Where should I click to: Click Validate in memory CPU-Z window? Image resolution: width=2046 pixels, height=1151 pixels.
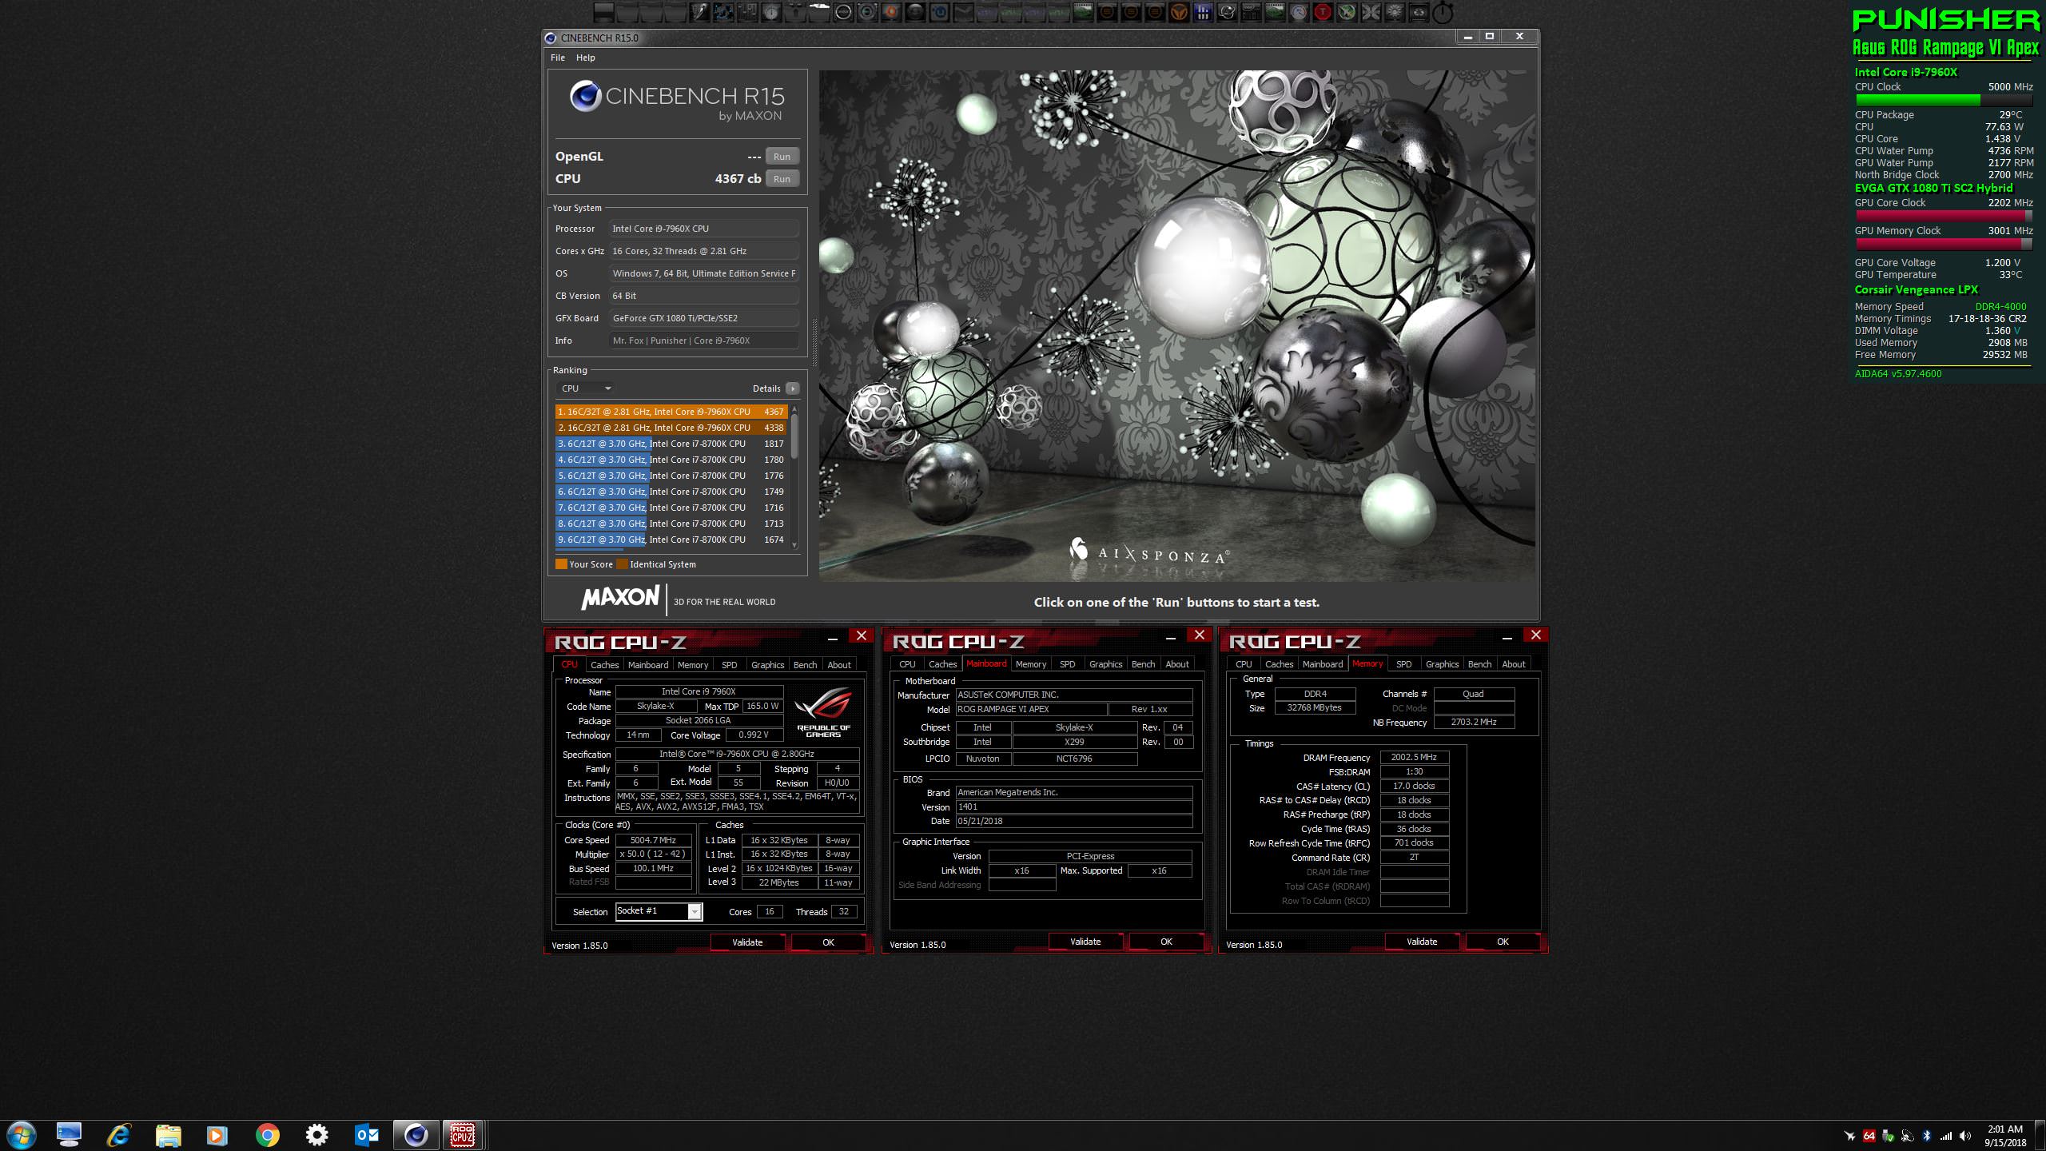pyautogui.click(x=1422, y=942)
